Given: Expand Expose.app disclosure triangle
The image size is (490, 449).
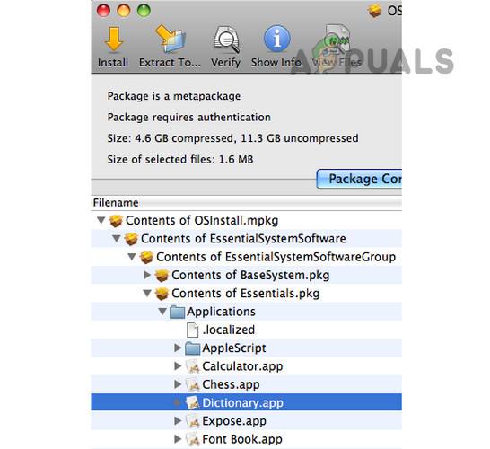Looking at the screenshot, I should (178, 420).
